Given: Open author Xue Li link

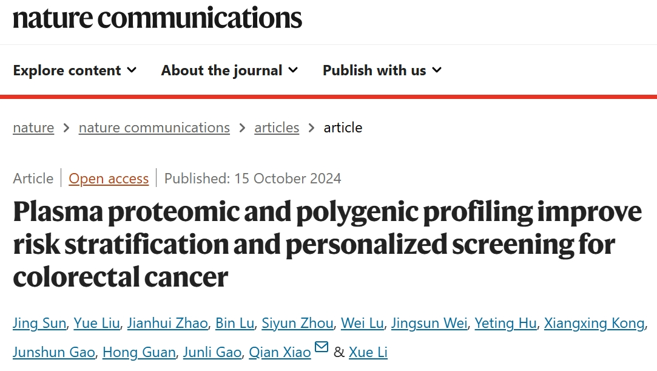Looking at the screenshot, I should tap(368, 352).
